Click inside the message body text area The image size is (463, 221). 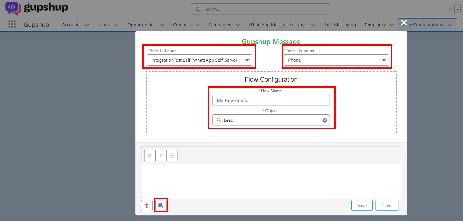[271, 181]
